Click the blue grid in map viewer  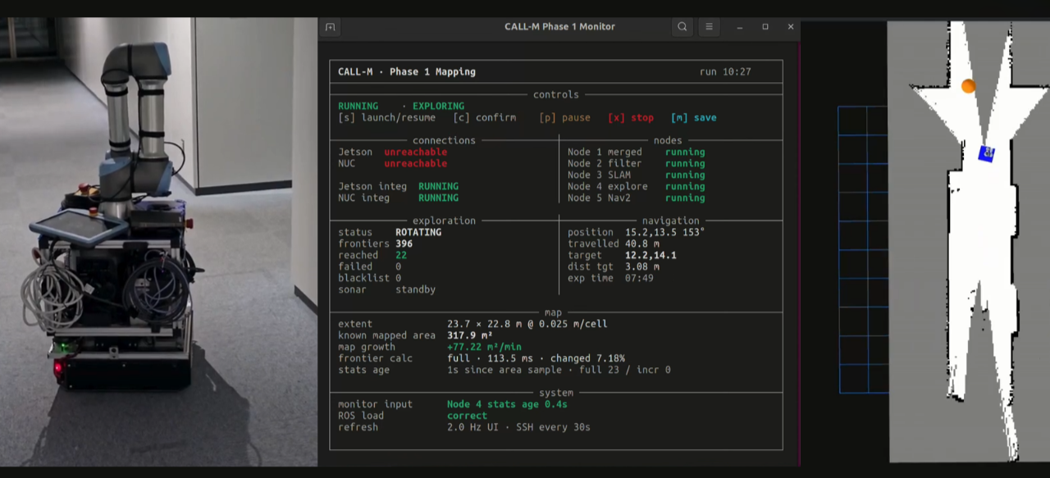(x=862, y=249)
